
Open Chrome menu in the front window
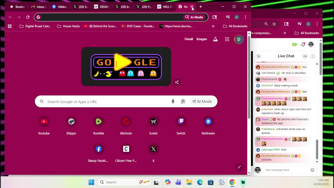[246, 17]
